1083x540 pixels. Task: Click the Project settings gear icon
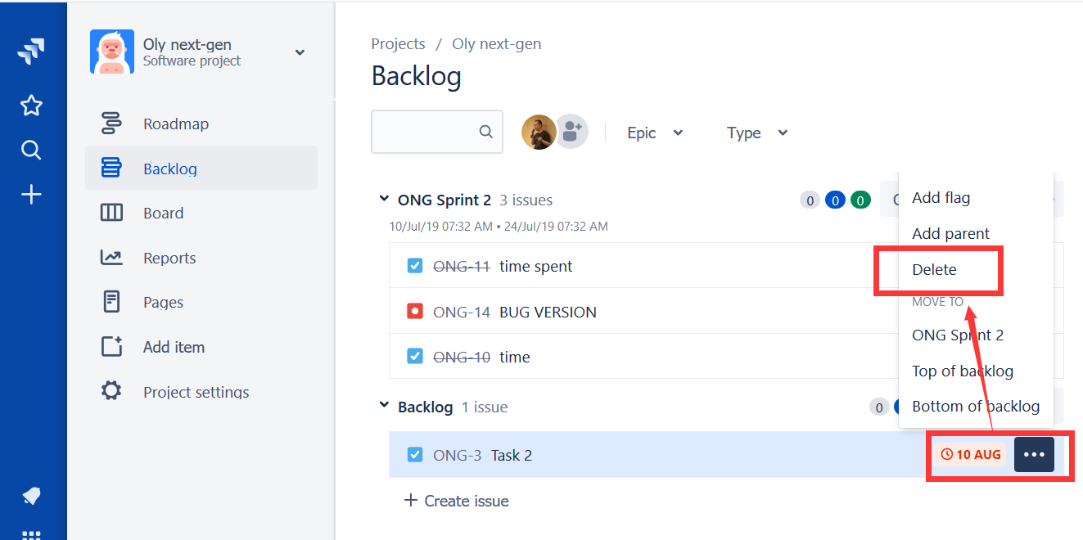click(x=111, y=390)
